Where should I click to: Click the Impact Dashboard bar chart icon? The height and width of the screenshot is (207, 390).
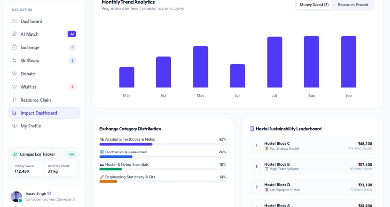coord(15,113)
